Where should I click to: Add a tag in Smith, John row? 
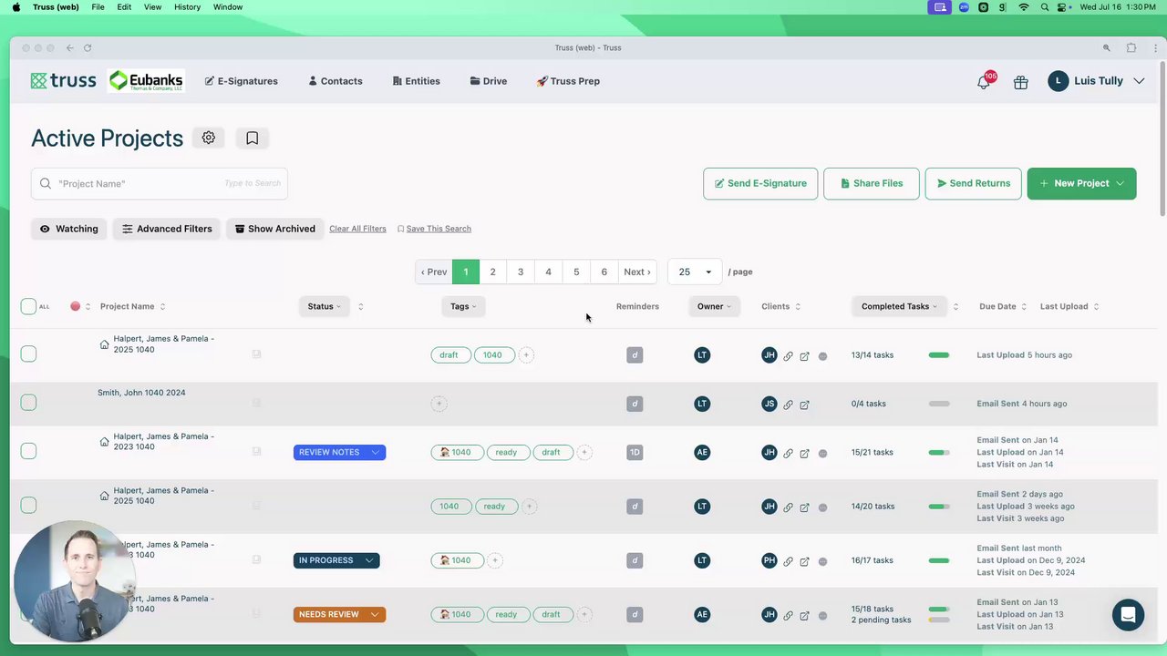(439, 404)
